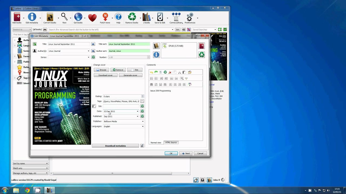This screenshot has height=194, width=346.
Task: Set cover from format using brown book icon
Action: tap(156, 46)
